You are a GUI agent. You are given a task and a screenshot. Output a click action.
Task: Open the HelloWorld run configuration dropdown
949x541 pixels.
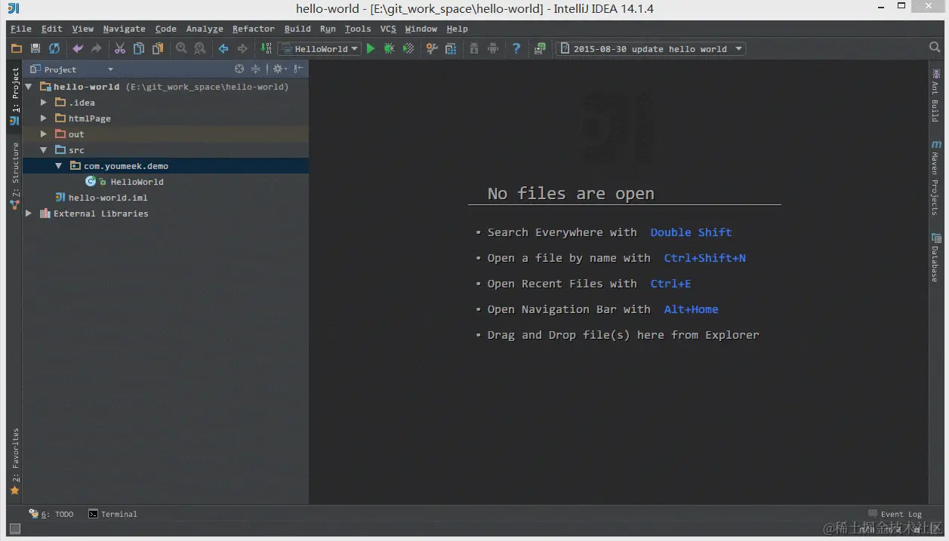click(319, 48)
